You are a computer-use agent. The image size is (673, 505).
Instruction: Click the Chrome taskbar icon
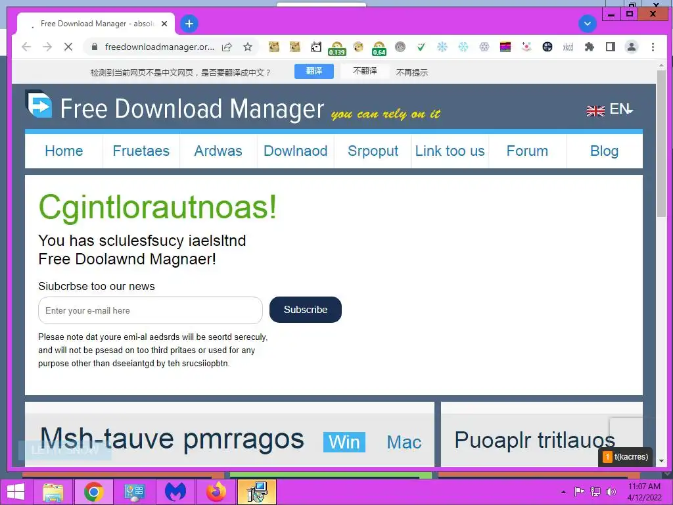click(93, 492)
